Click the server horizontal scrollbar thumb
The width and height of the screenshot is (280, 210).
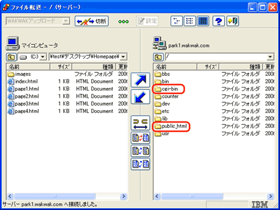tap(192, 196)
